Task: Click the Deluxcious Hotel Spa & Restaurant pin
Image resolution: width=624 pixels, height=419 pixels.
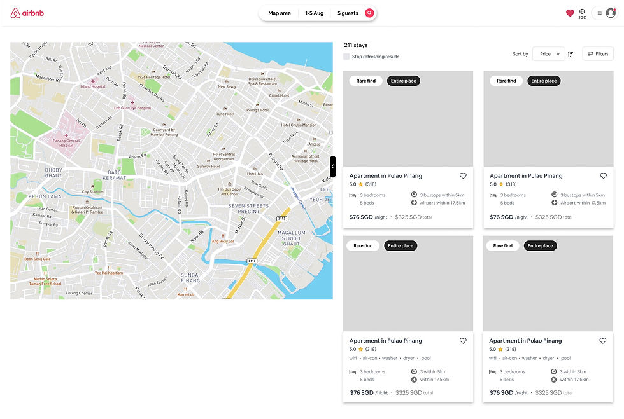Action: [262, 74]
